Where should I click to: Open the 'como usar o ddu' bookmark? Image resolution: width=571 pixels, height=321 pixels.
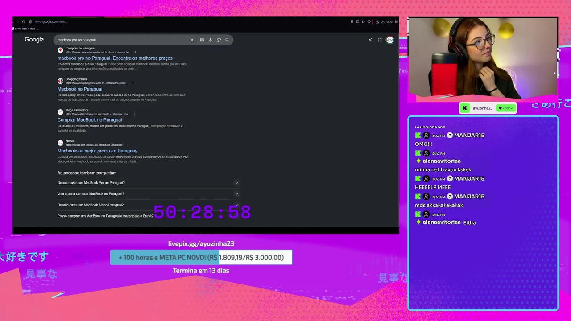[27, 29]
